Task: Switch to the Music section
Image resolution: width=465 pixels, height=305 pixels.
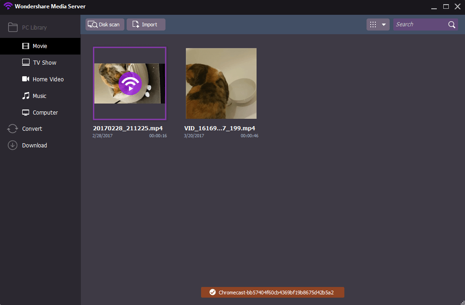Action: click(x=40, y=96)
